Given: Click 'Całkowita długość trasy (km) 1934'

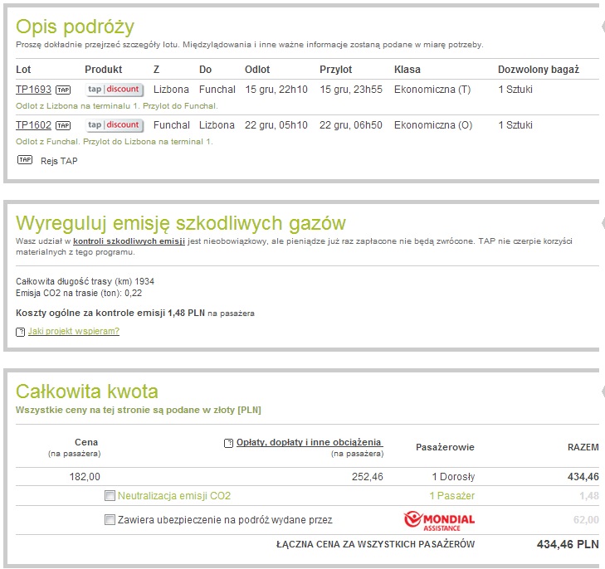Looking at the screenshot, I should click(85, 281).
